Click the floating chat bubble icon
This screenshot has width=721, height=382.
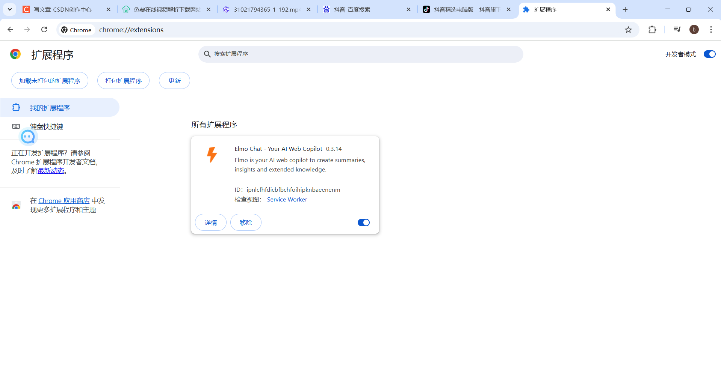coord(28,137)
